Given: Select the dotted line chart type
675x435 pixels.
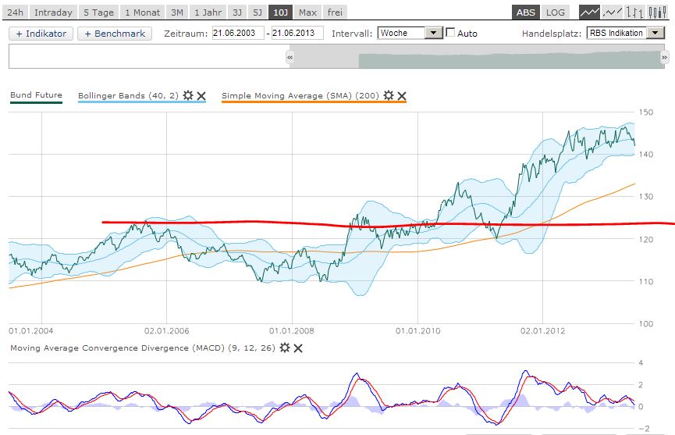Looking at the screenshot, I should 613,12.
